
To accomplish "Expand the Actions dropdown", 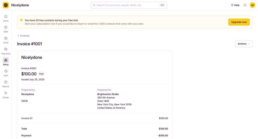I will tap(244, 44).
